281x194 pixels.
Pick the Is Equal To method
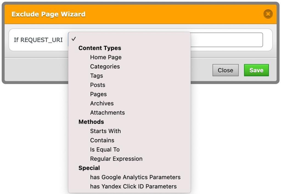pos(105,150)
